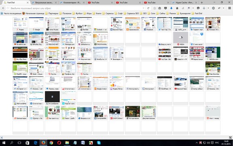
Task: Open the downloads arrow icon
Action: [171, 8]
